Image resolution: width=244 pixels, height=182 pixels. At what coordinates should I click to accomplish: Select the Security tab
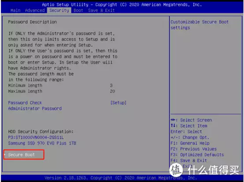coord(59,11)
